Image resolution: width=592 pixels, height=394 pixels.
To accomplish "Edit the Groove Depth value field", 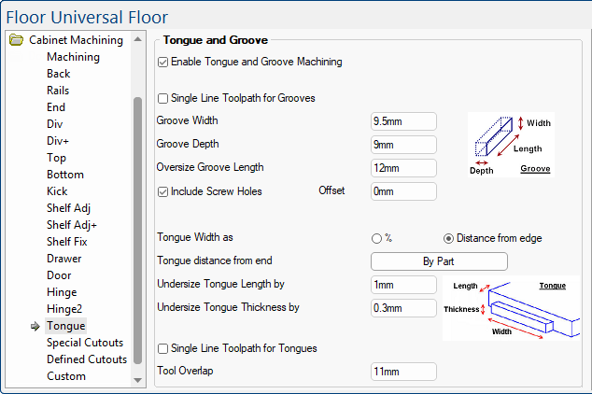I will [x=403, y=145].
